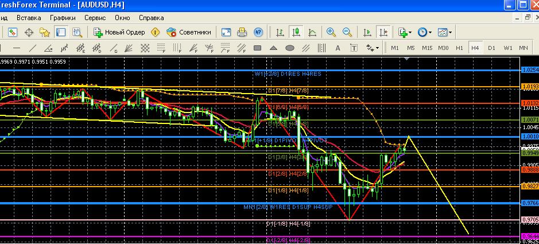Switch timeframe to W1
The height and width of the screenshot is (244, 539).
508,48
